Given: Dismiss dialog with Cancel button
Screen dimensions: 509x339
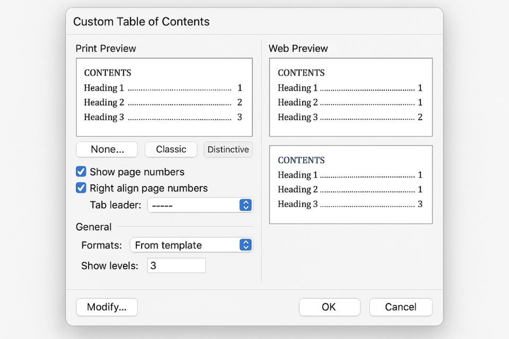Looking at the screenshot, I should coord(400,307).
